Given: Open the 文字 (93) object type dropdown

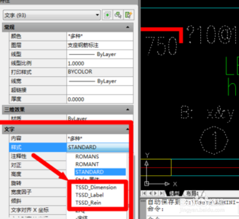Looking at the screenshot, I should point(51,15).
